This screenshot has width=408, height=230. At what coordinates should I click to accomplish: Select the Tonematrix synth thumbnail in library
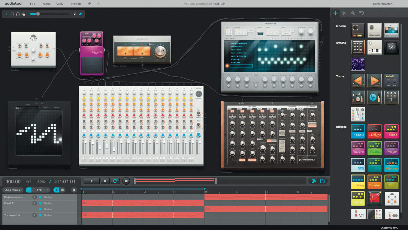point(391,47)
